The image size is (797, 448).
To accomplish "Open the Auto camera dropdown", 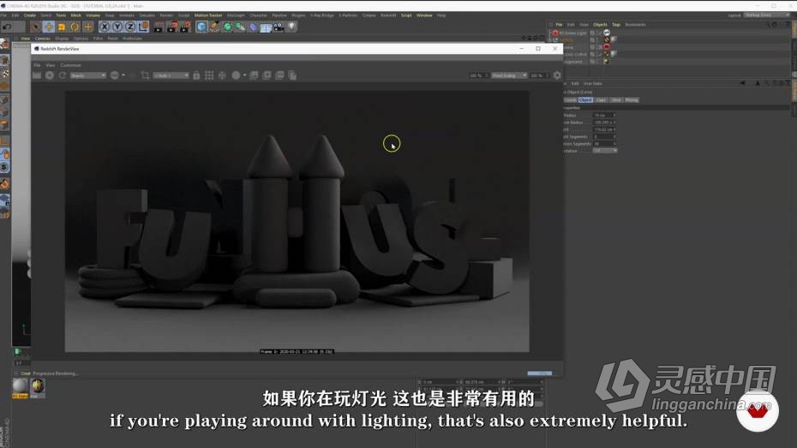I will (x=171, y=75).
